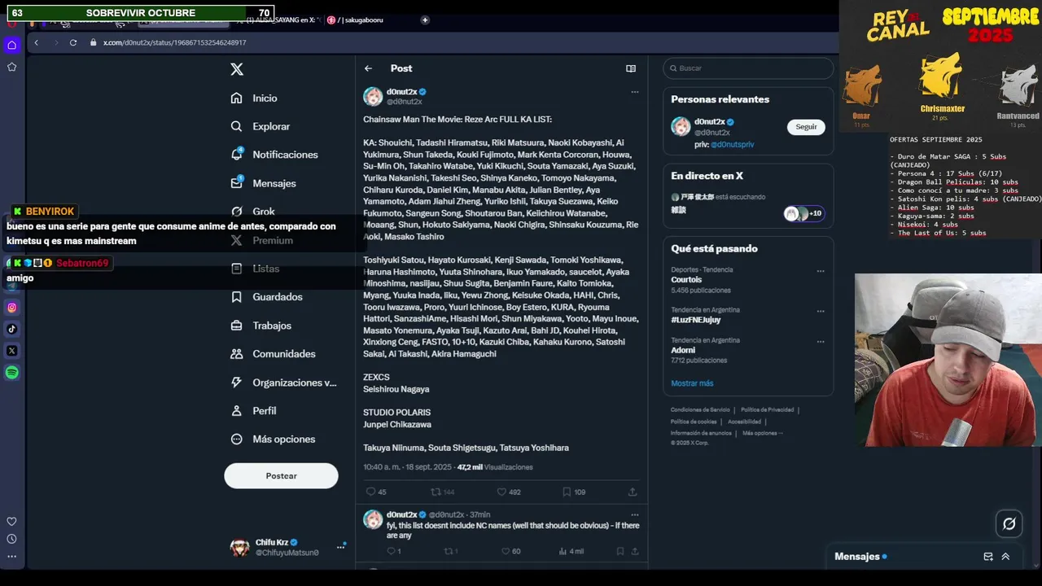Click the Postear button
1042x586 pixels.
(x=281, y=476)
